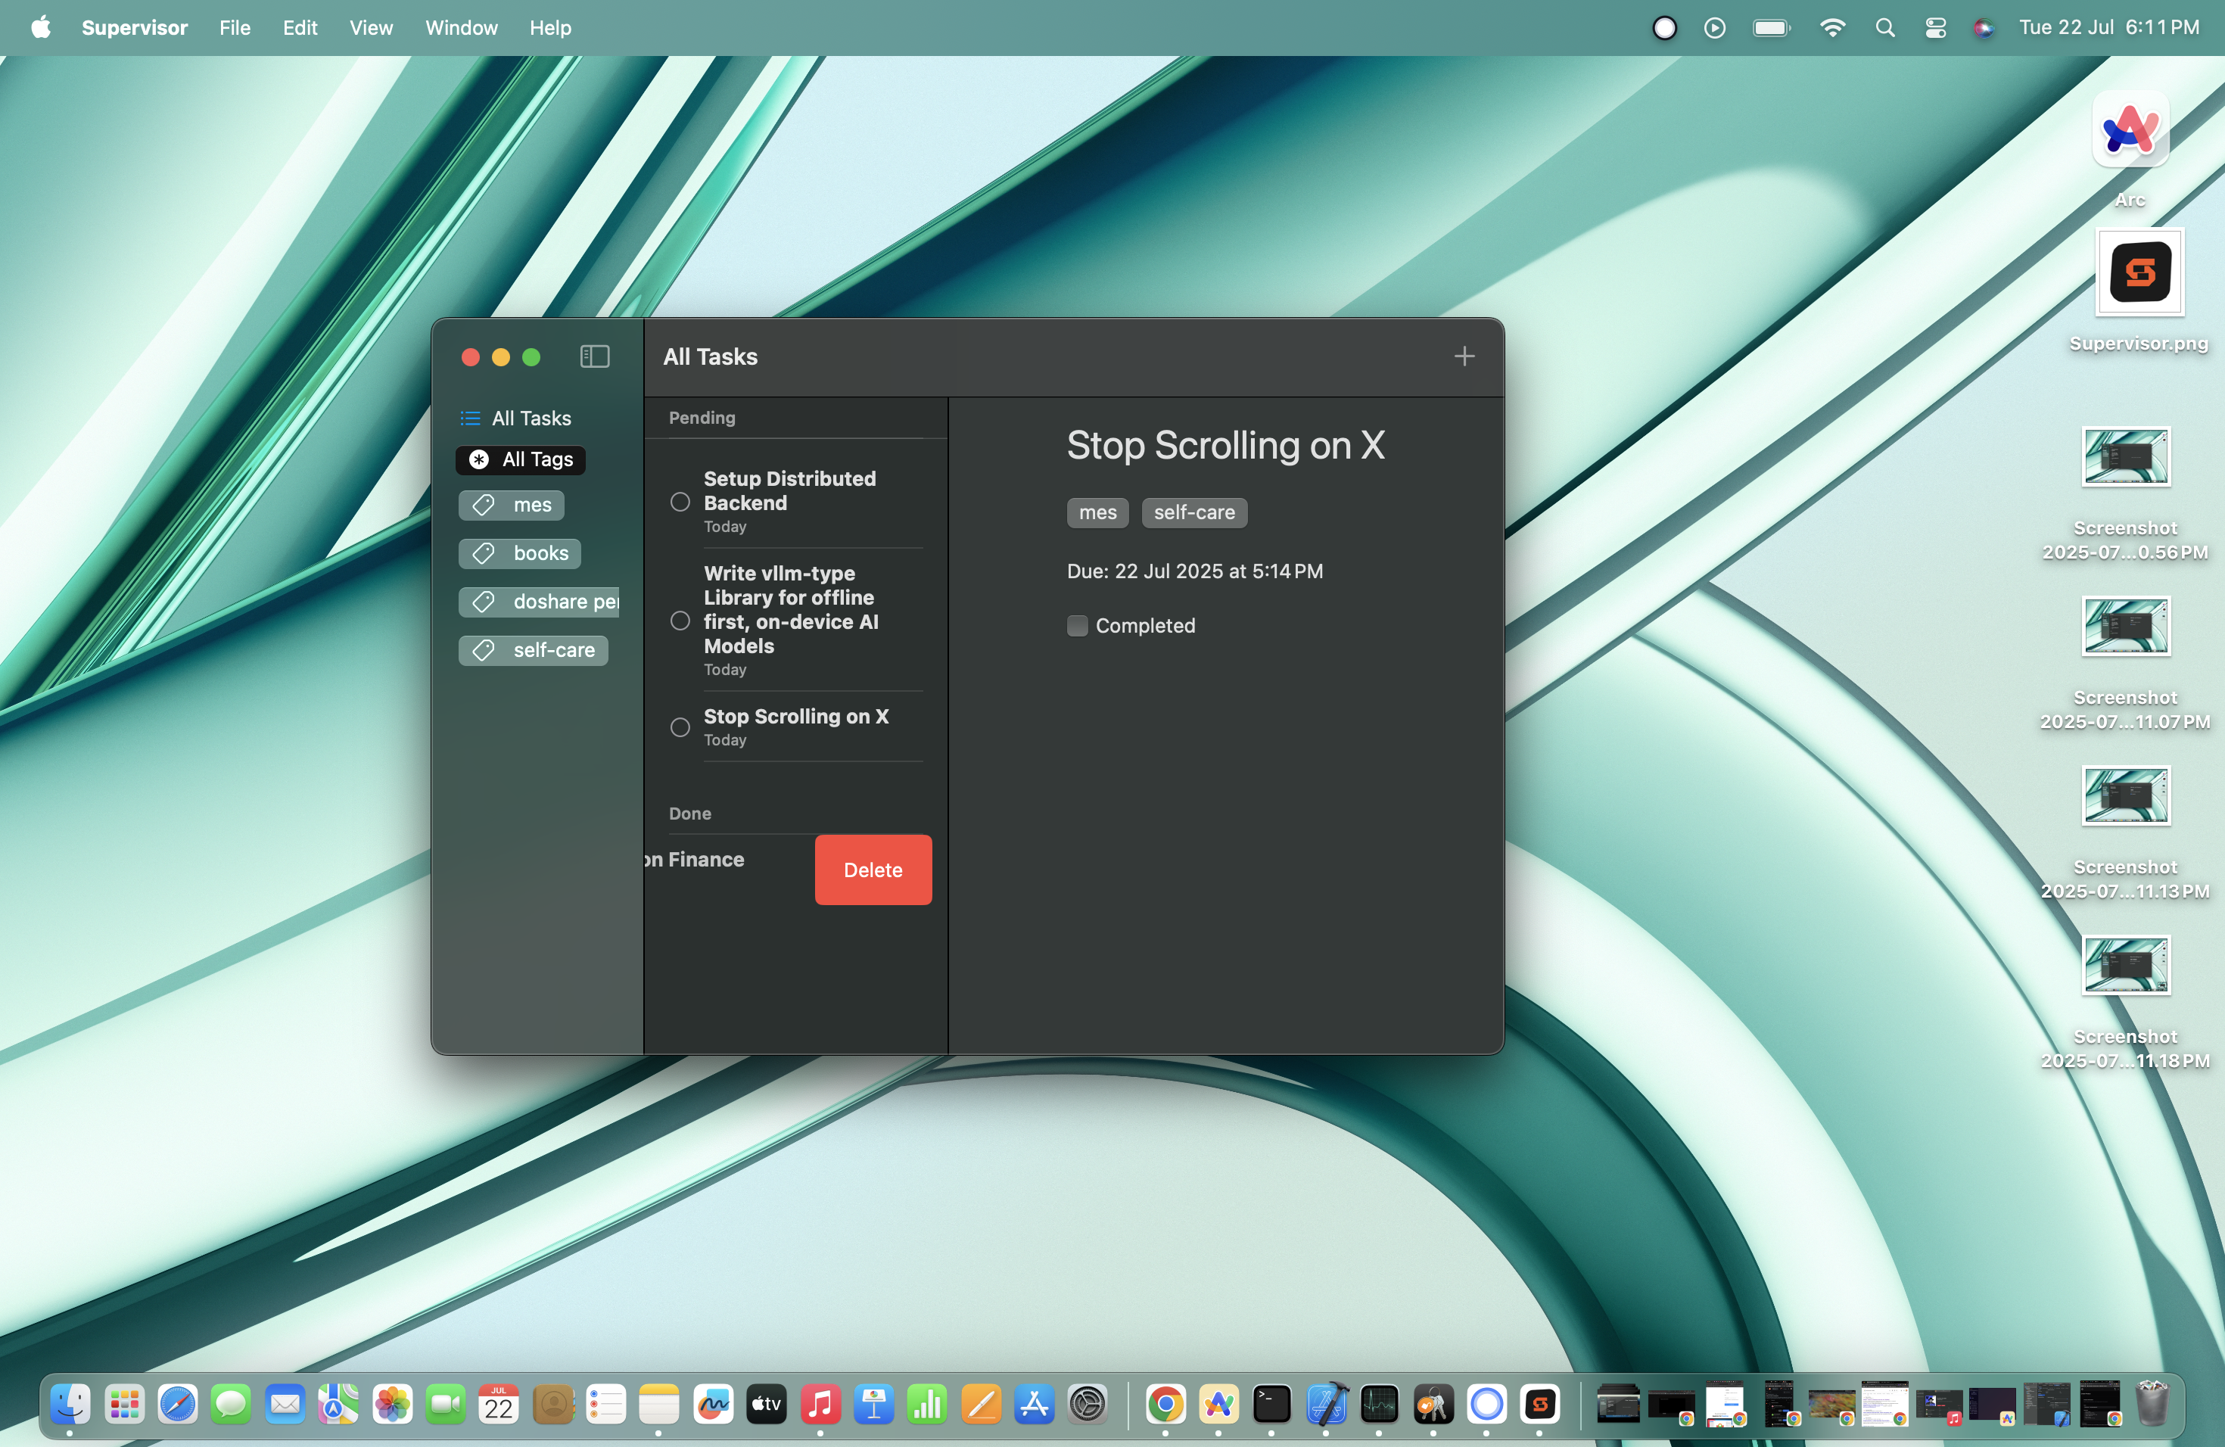Delete the Finance task
The width and height of the screenshot is (2225, 1447).
coord(873,870)
